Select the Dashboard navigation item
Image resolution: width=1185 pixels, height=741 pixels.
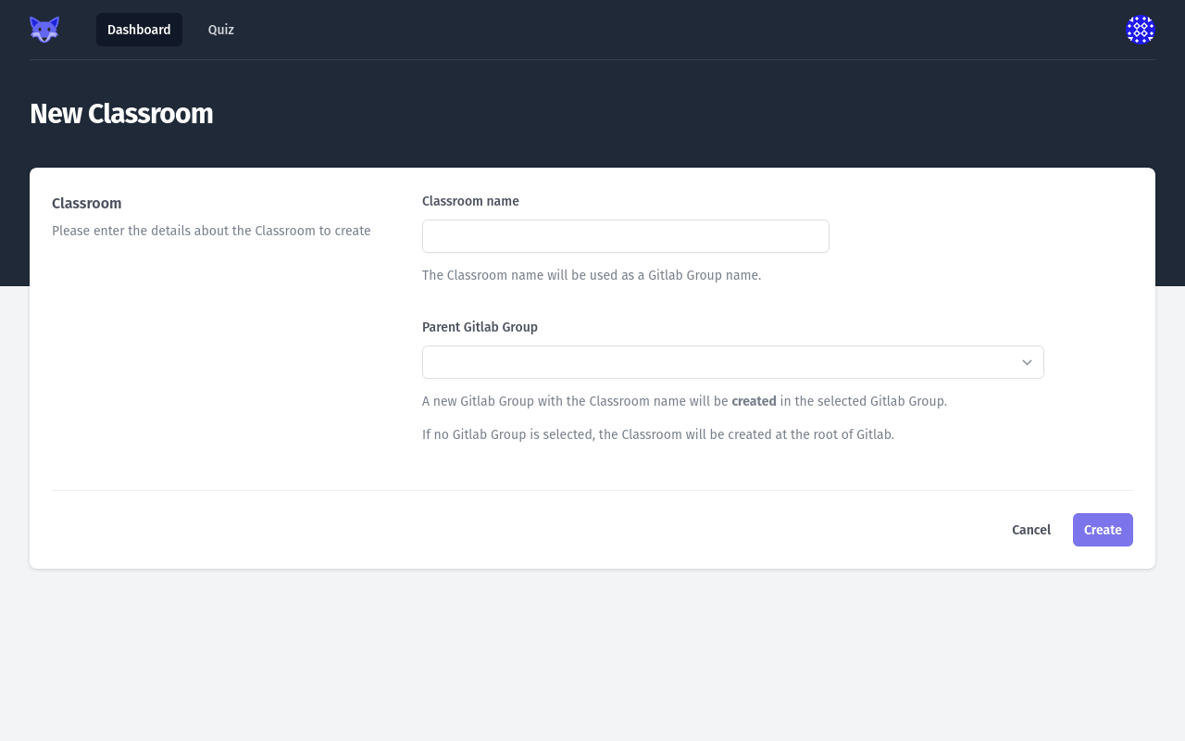(x=139, y=30)
